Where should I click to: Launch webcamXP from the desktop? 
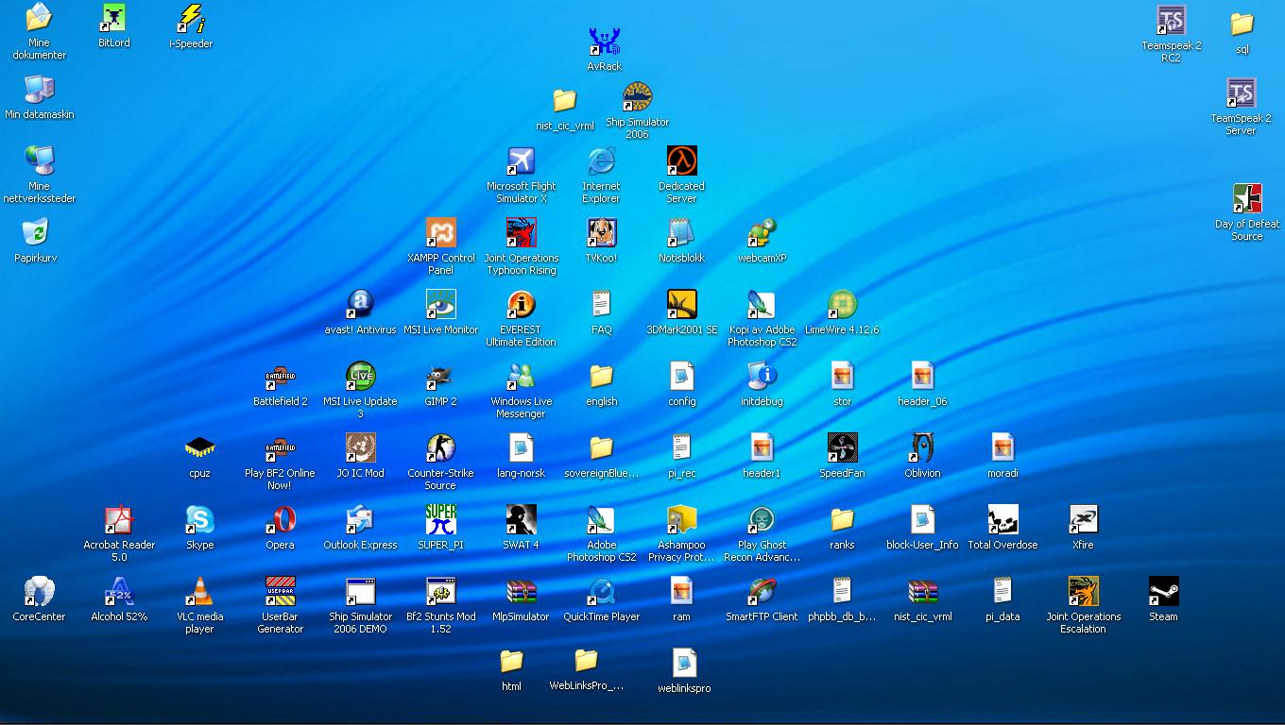point(762,233)
